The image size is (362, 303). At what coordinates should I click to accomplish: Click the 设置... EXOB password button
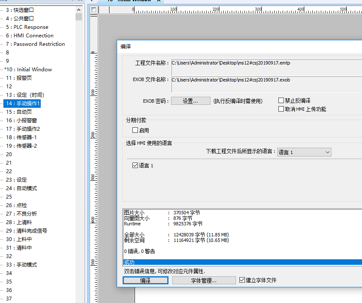coord(191,101)
